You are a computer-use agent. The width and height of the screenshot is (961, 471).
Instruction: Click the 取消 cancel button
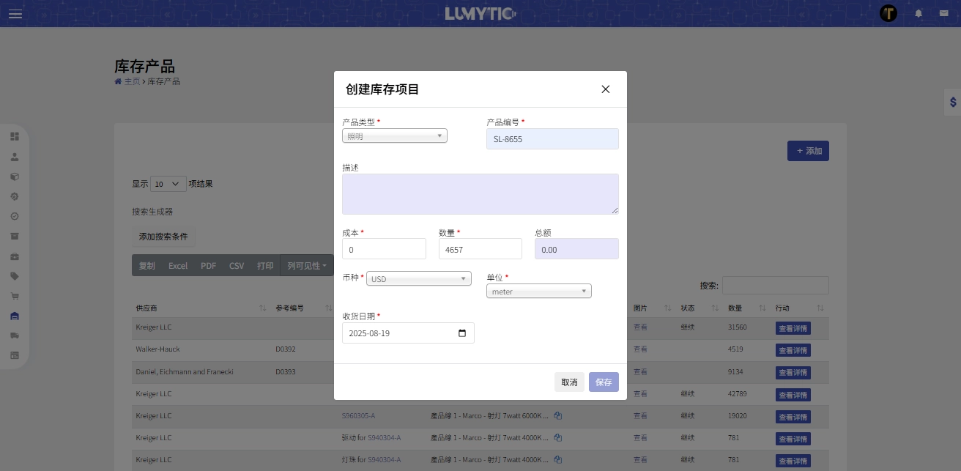tap(569, 382)
